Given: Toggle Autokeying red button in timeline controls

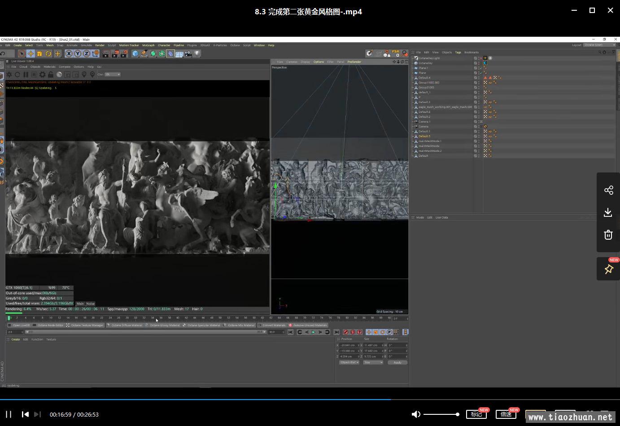Looking at the screenshot, I should (353, 332).
